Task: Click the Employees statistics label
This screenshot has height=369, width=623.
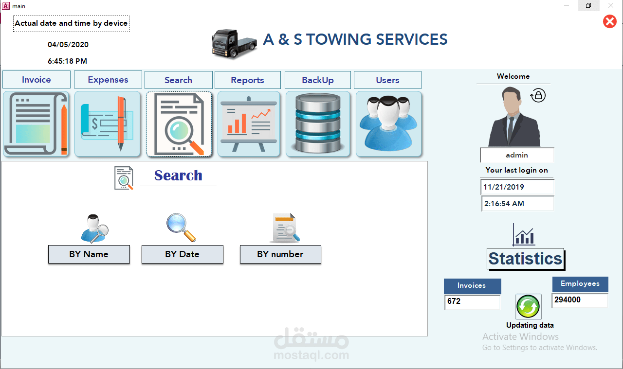Action: pyautogui.click(x=580, y=284)
